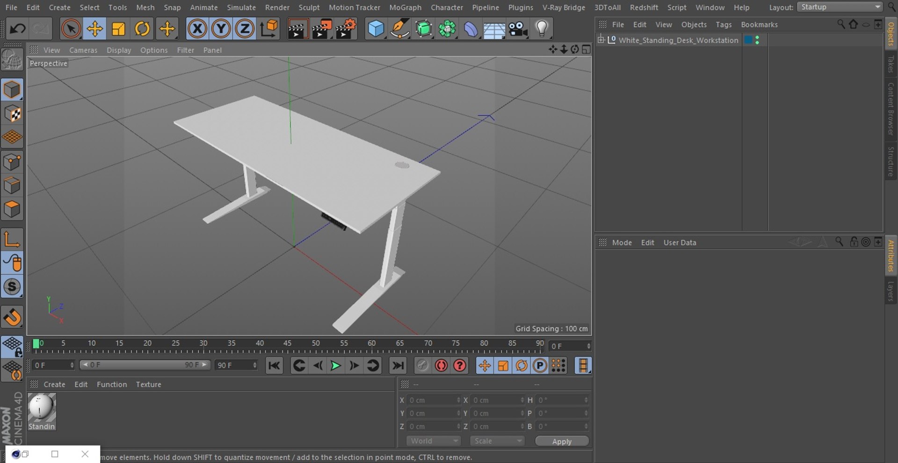Toggle visibility dots for White_Standing_Desk_Workstation

(757, 40)
